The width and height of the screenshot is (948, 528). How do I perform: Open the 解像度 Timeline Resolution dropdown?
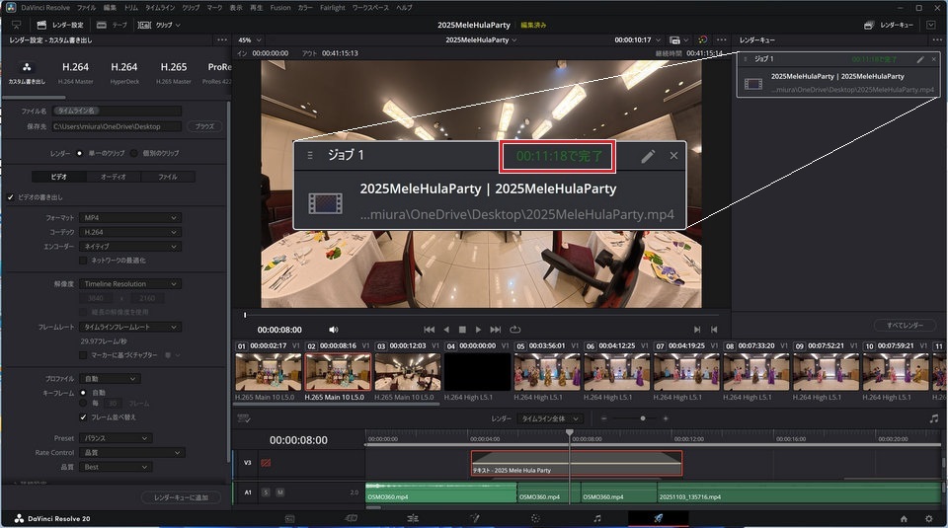(130, 284)
